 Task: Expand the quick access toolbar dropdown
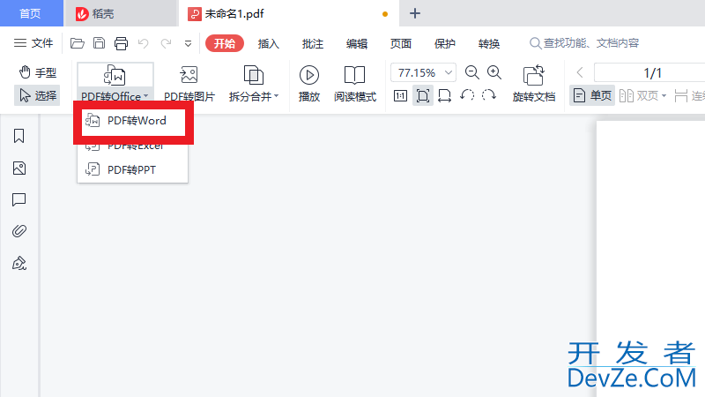coord(188,43)
